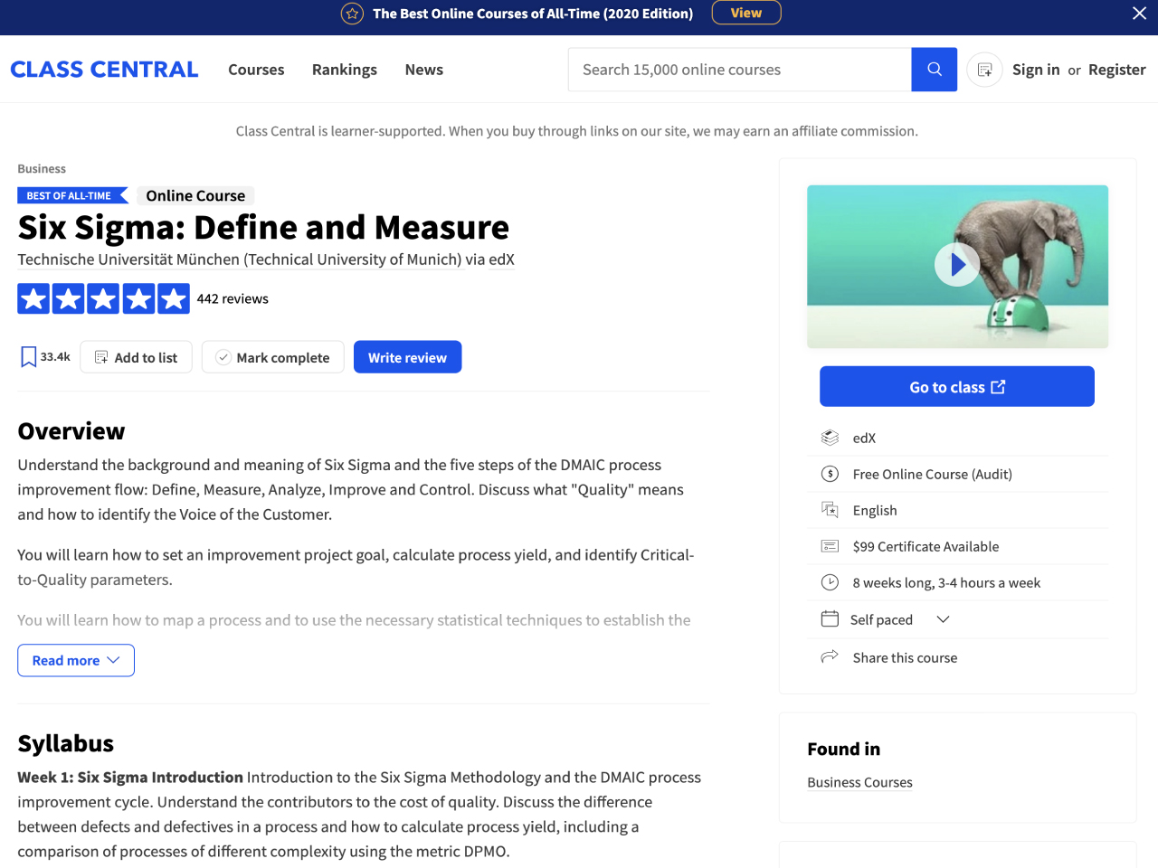Screen dimensions: 1158x868
Task: Click the calendar icon beside Self paced
Action: coord(830,619)
